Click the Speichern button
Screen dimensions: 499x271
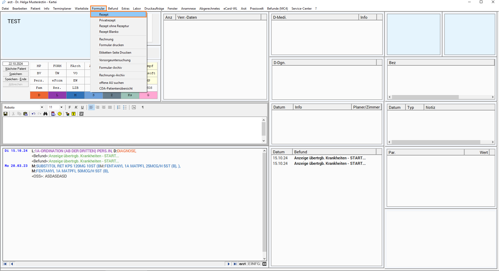click(x=16, y=74)
